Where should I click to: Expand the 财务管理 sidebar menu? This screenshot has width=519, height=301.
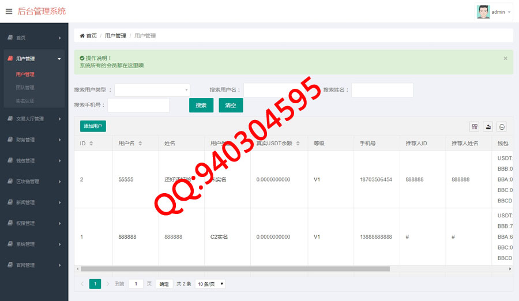point(34,140)
